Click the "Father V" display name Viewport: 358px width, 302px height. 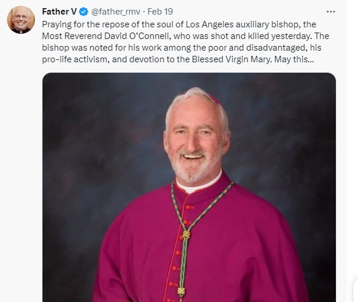[59, 12]
